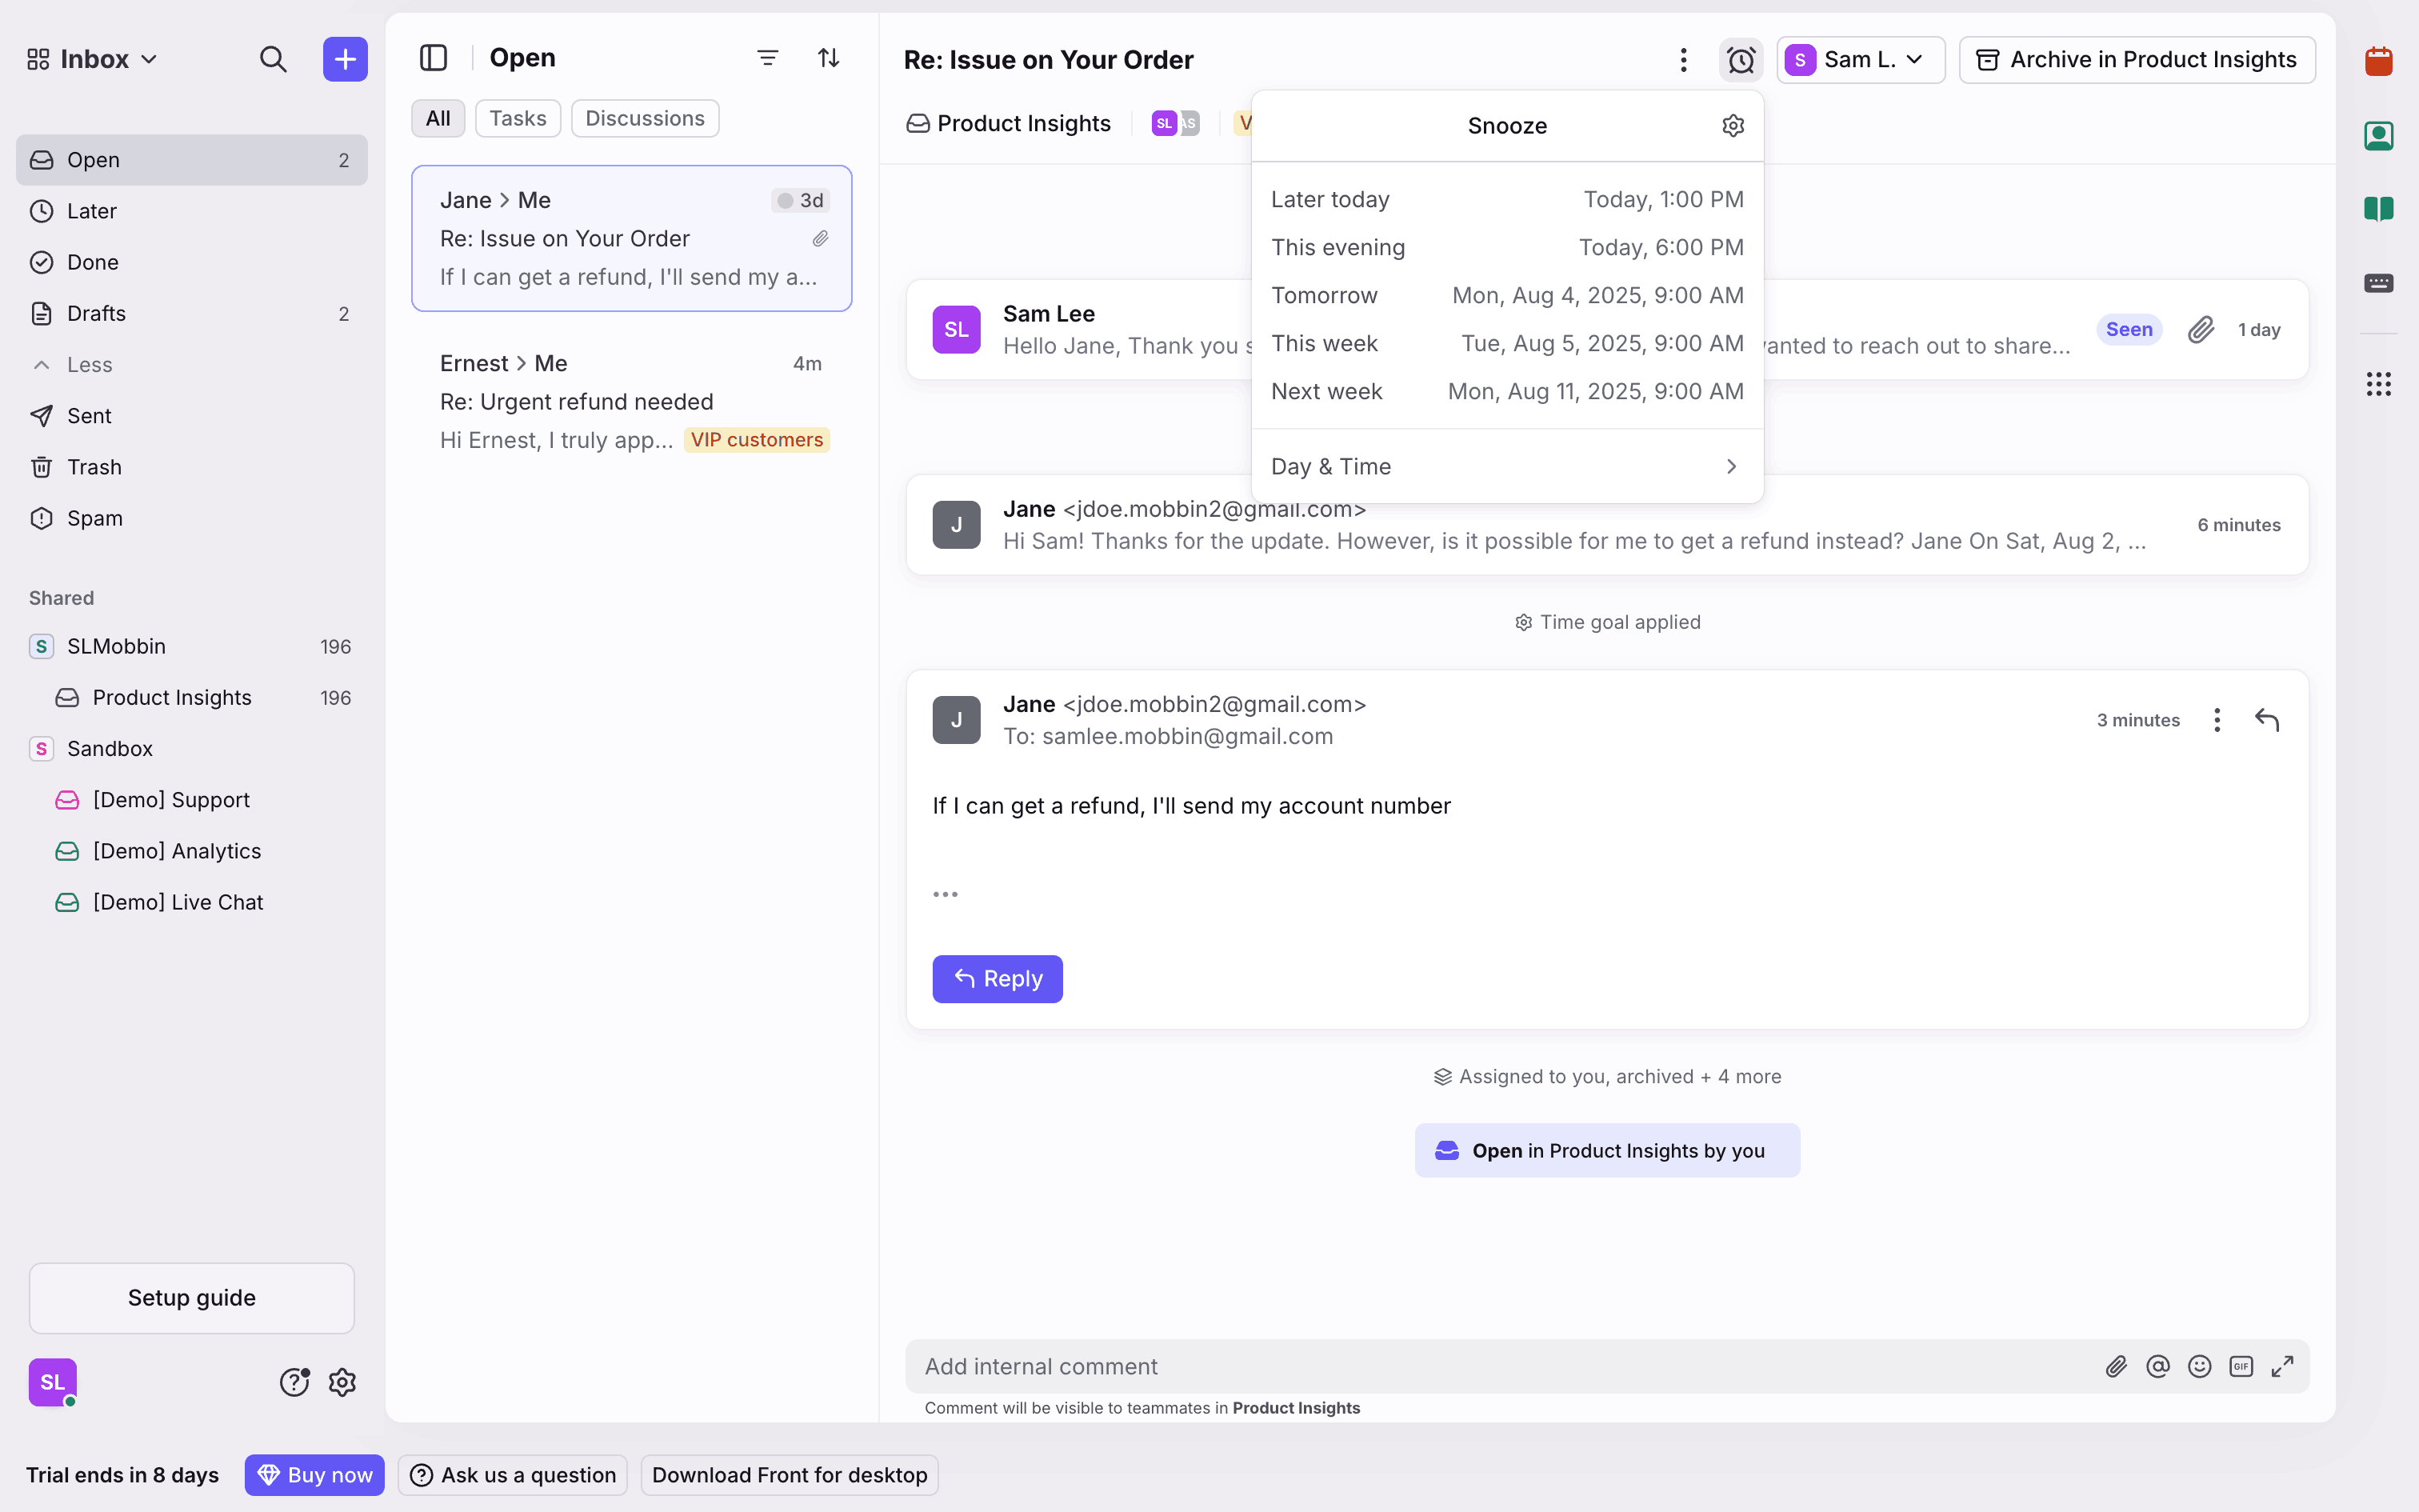The height and width of the screenshot is (1512, 2419).
Task: Click the compose new message plus button
Action: pyautogui.click(x=345, y=59)
